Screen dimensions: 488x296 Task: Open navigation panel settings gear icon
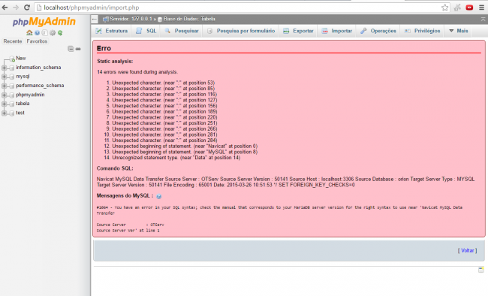click(53, 33)
